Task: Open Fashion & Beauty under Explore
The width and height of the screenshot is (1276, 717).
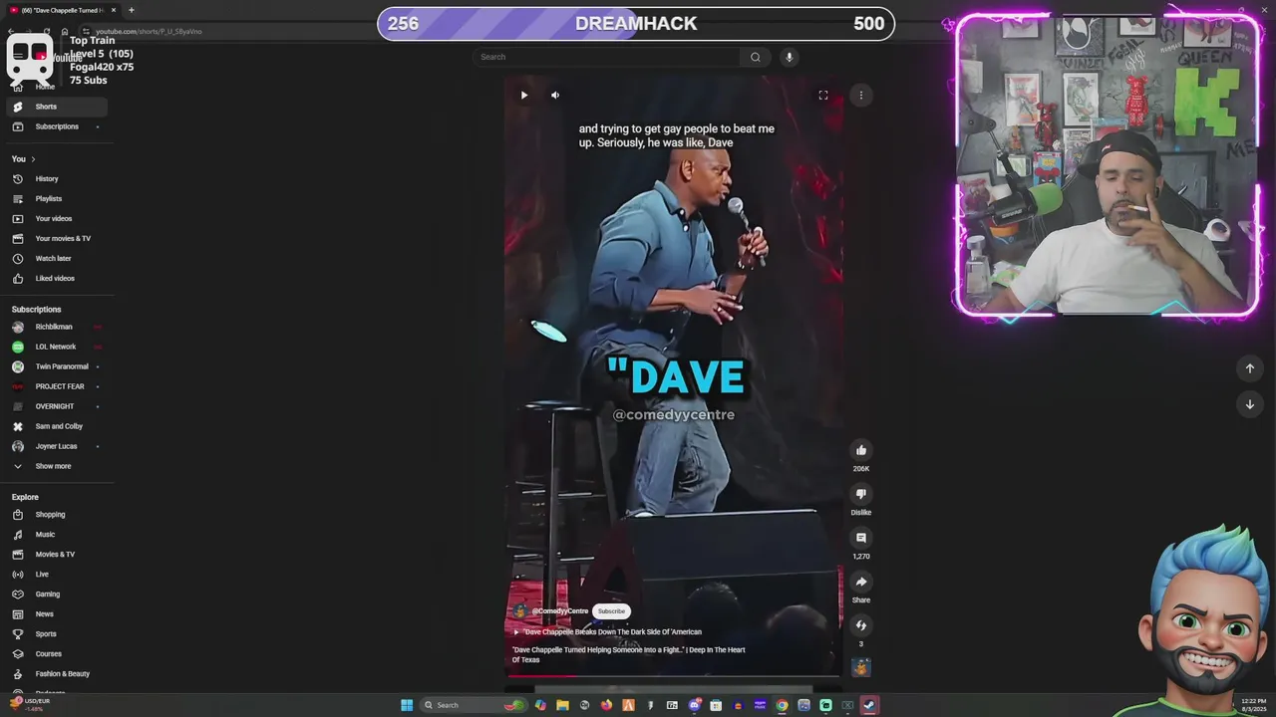Action: coord(56,674)
